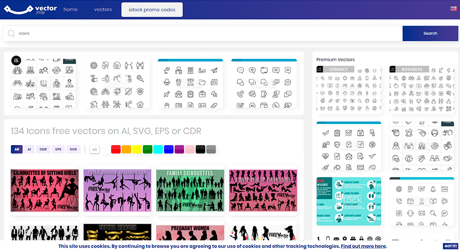
Task: Open the home menu item
Action: point(70,10)
